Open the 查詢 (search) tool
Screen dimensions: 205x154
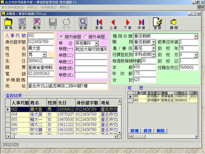pos(83,23)
